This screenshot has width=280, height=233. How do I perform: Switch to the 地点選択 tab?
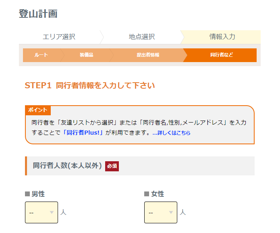[141, 37]
